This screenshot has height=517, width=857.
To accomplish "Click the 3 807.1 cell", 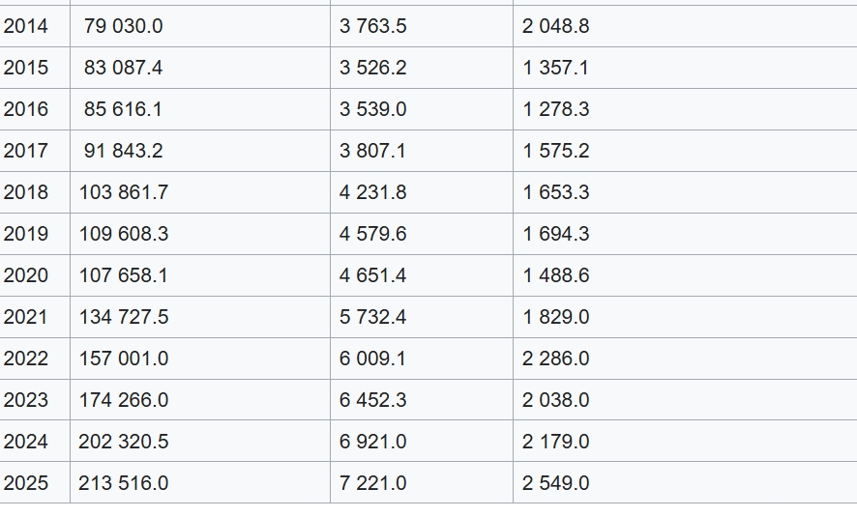I will click(x=373, y=151).
